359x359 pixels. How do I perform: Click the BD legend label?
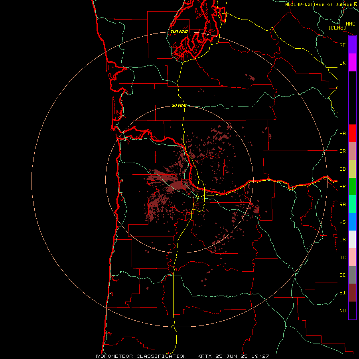[x=342, y=169]
